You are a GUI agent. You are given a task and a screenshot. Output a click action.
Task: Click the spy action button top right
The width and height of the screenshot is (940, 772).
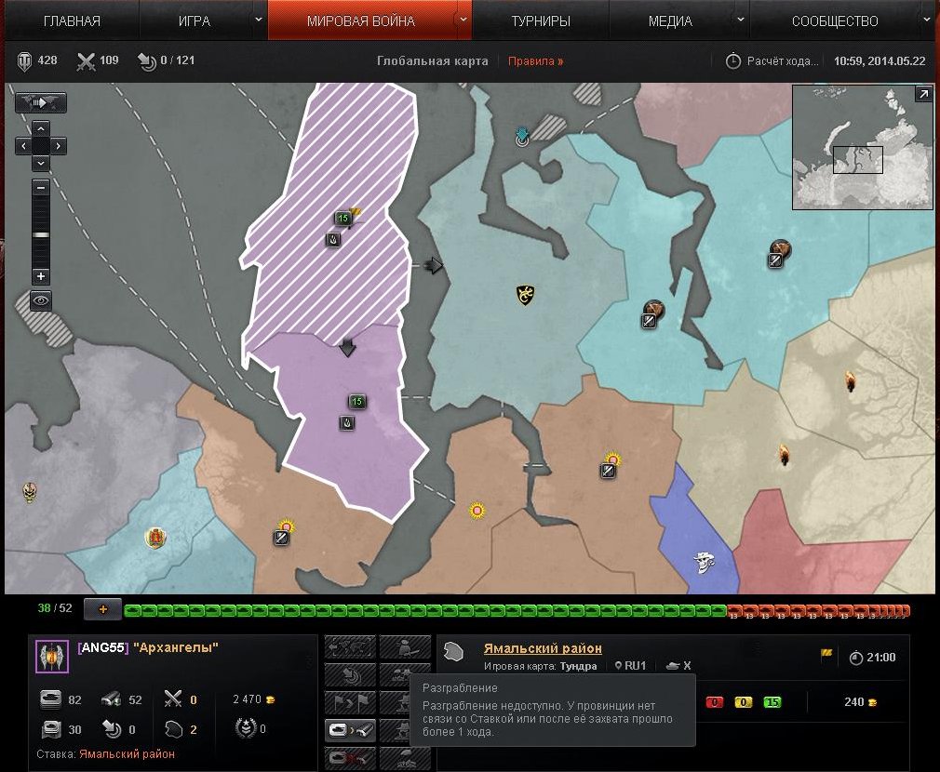pos(405,647)
